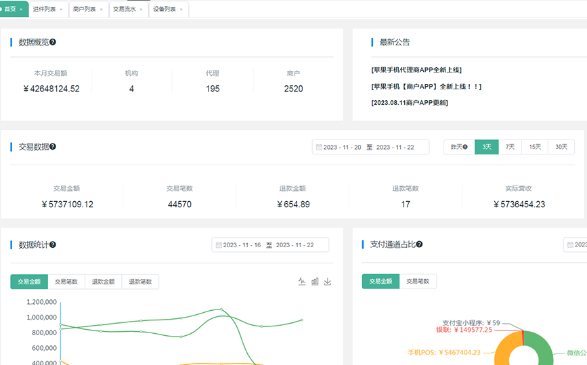Select the 15天 range button

[x=535, y=147]
